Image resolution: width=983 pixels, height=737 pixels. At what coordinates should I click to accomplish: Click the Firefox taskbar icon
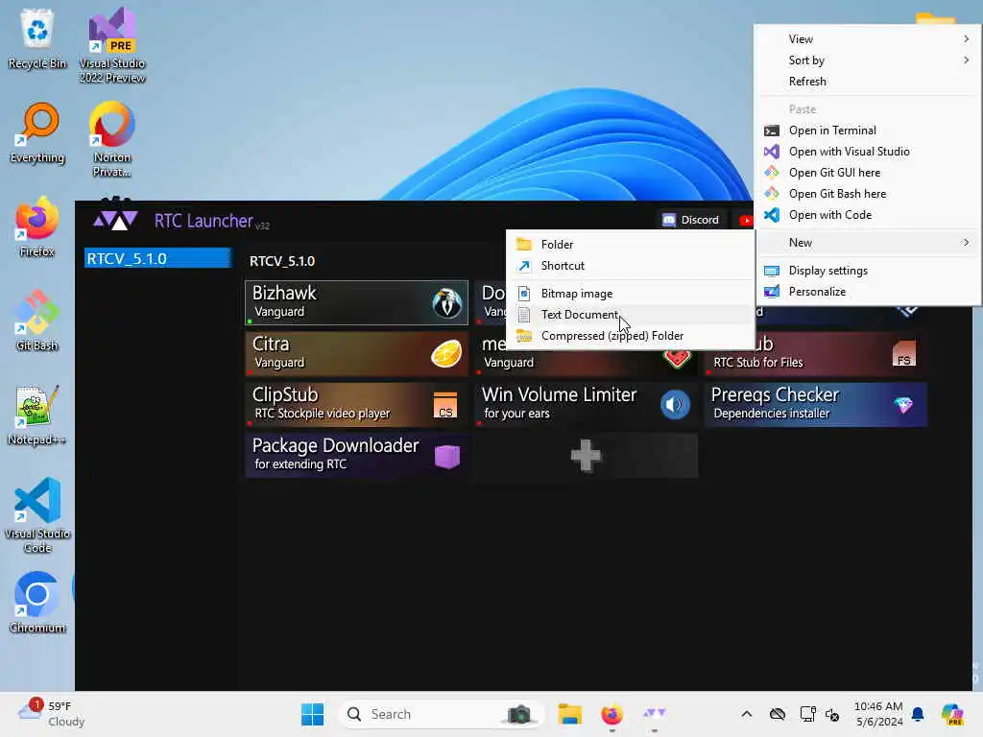click(x=611, y=714)
